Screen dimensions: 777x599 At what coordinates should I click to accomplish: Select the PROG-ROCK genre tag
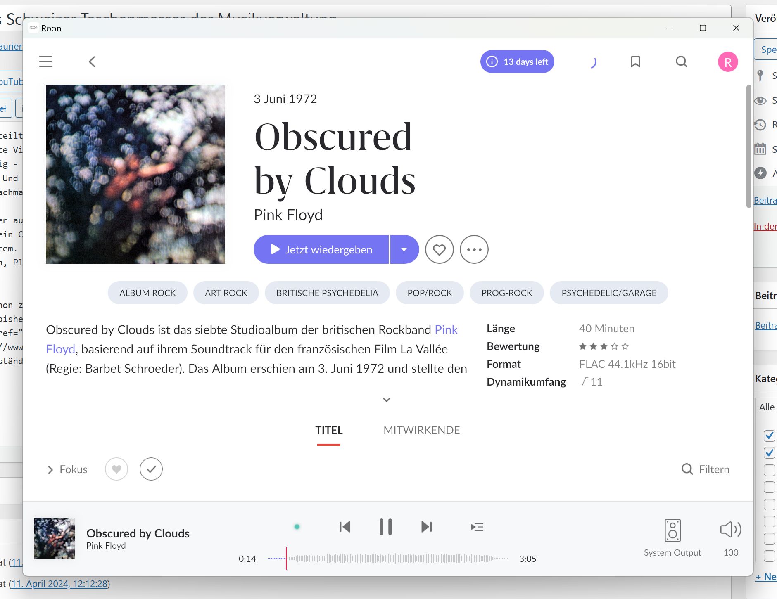point(506,293)
